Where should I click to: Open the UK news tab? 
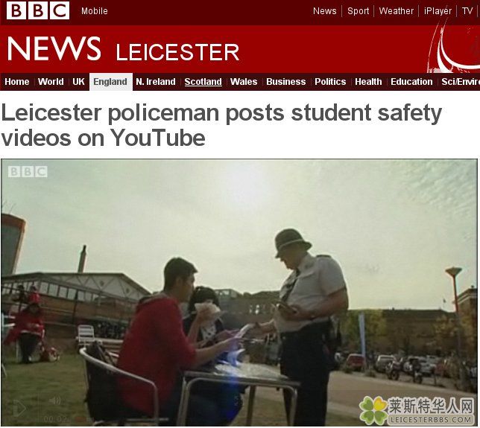click(78, 82)
